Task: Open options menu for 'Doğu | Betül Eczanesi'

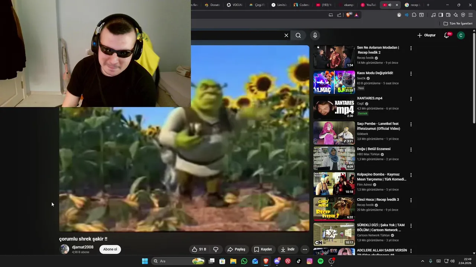Action: point(411,149)
